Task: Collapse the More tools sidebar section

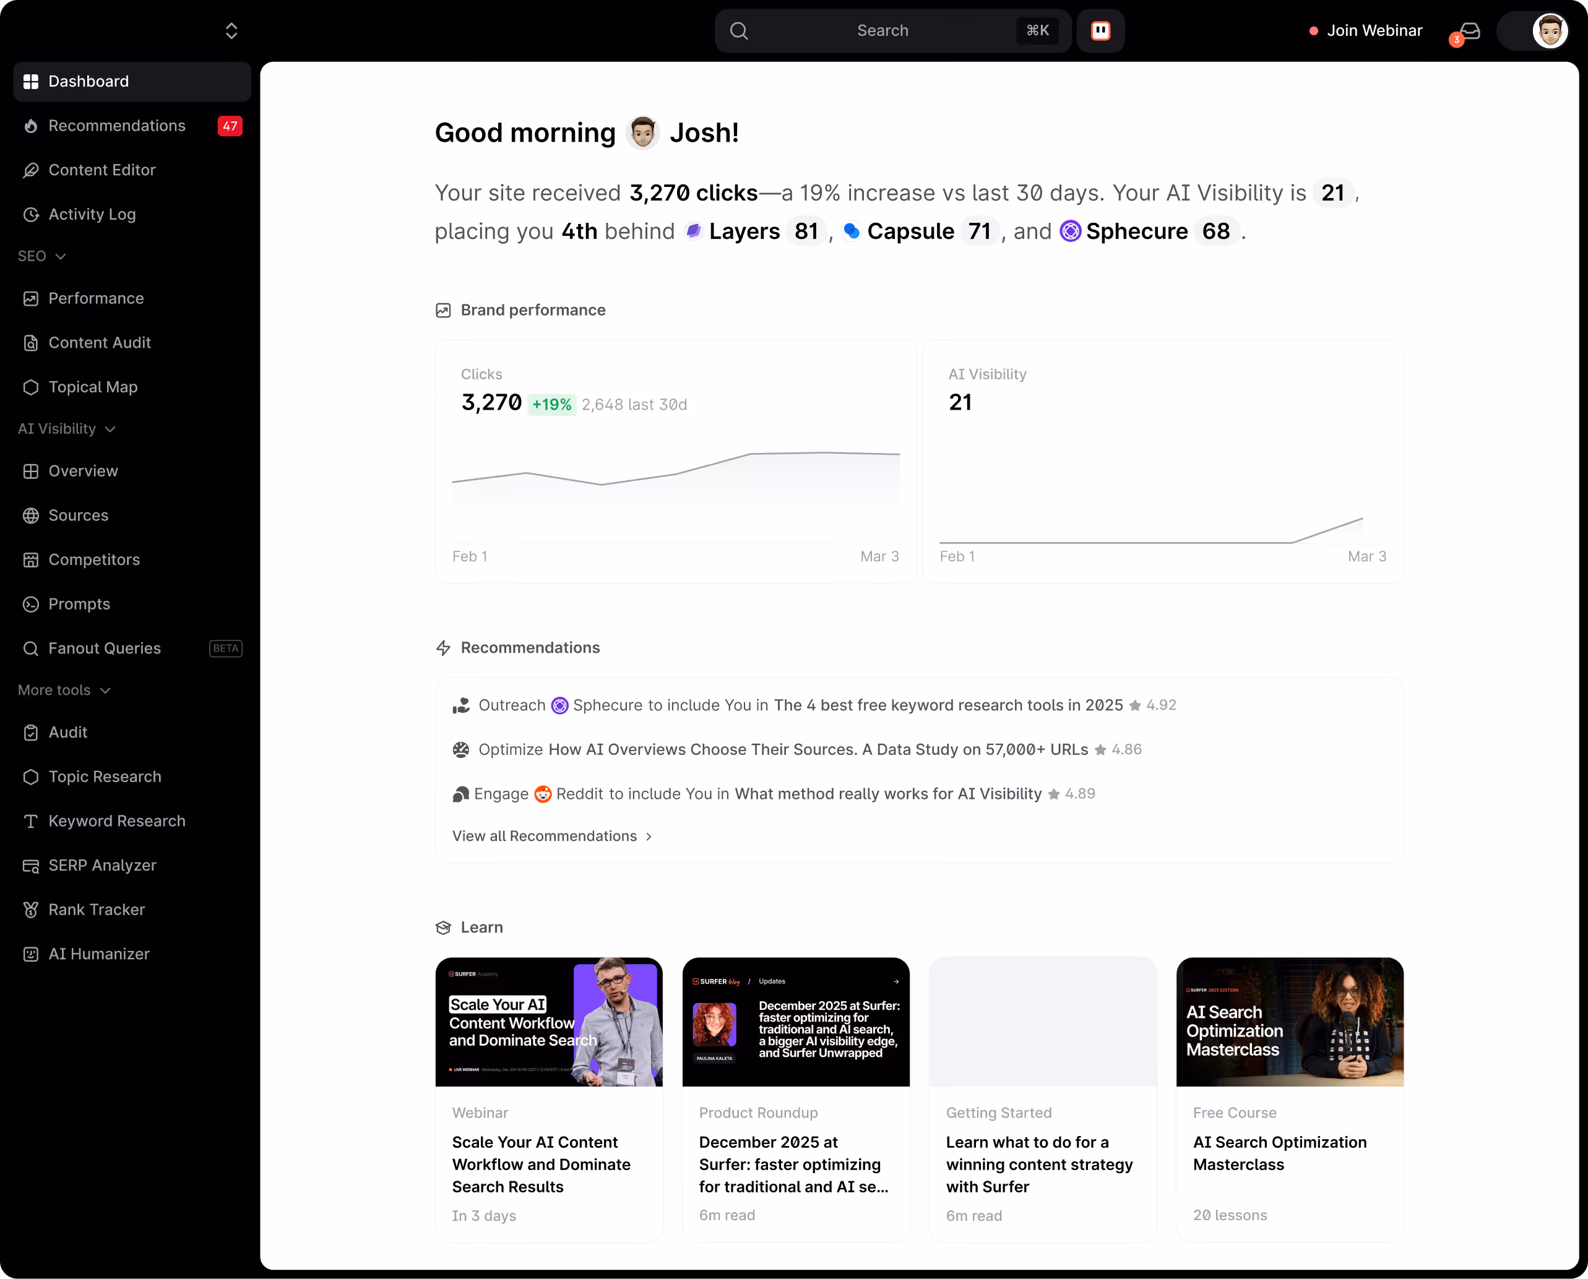Action: 64,691
